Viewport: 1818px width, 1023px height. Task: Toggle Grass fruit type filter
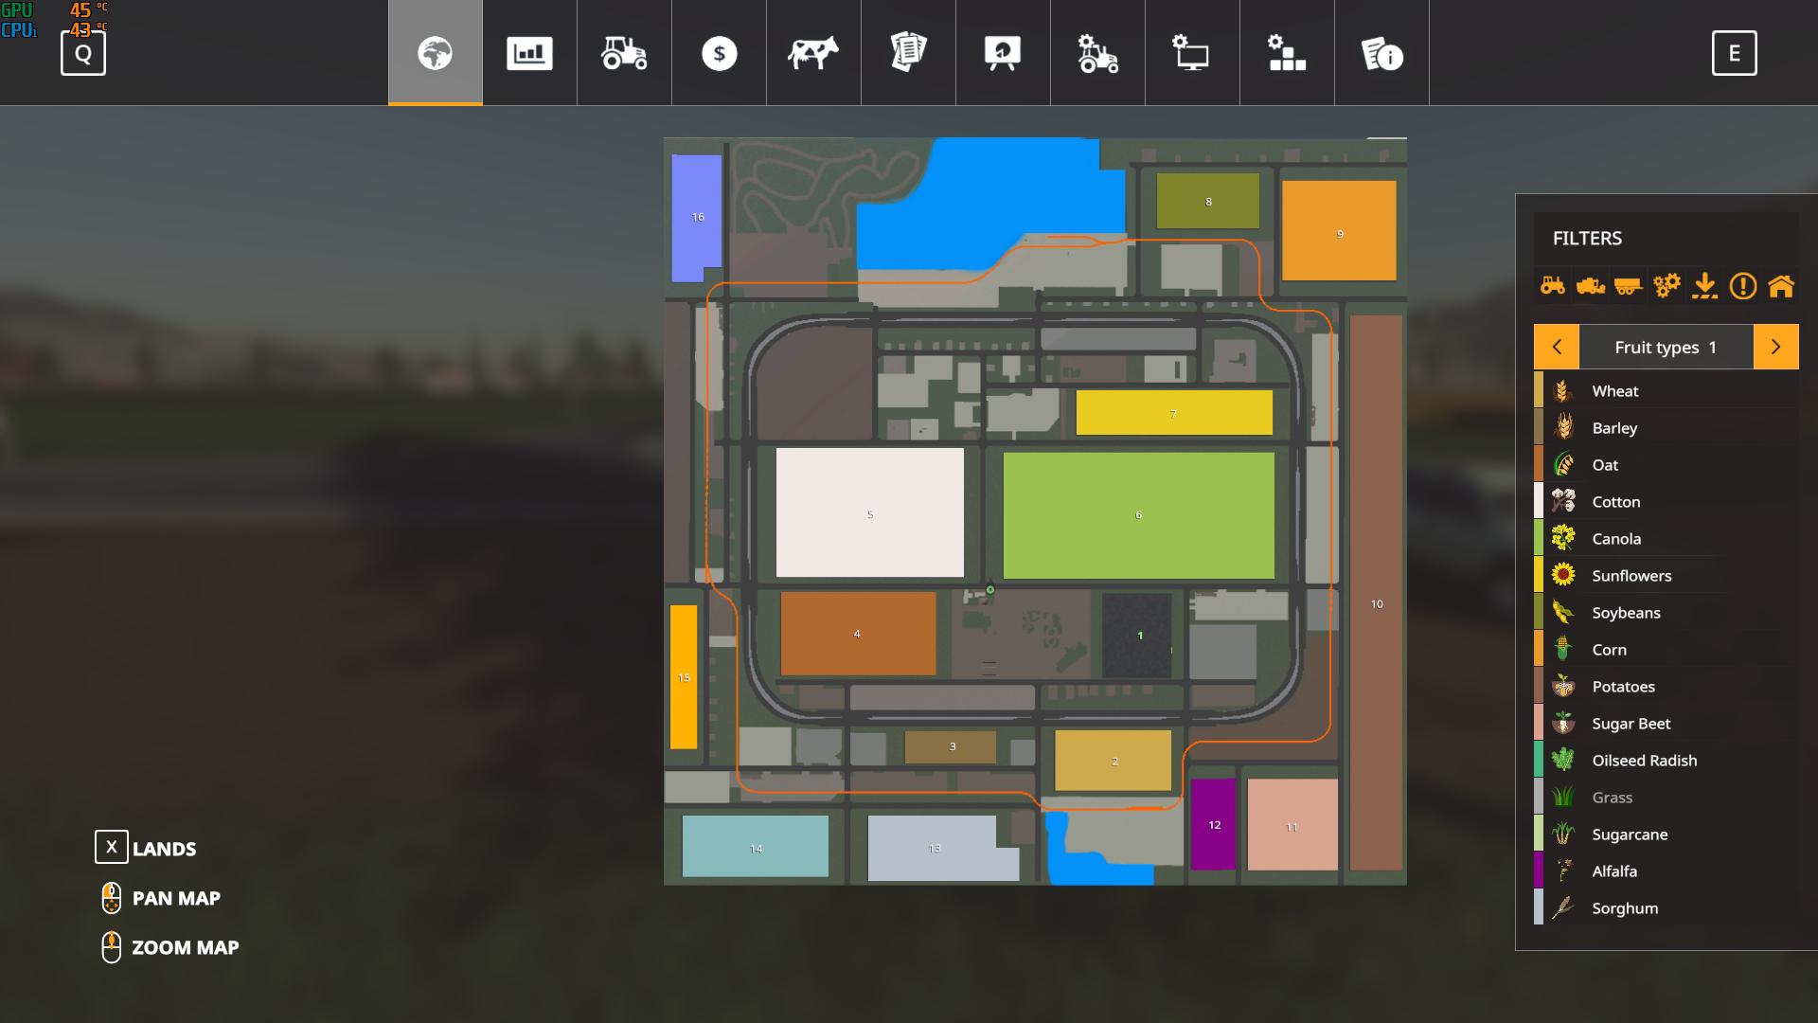tap(1612, 798)
